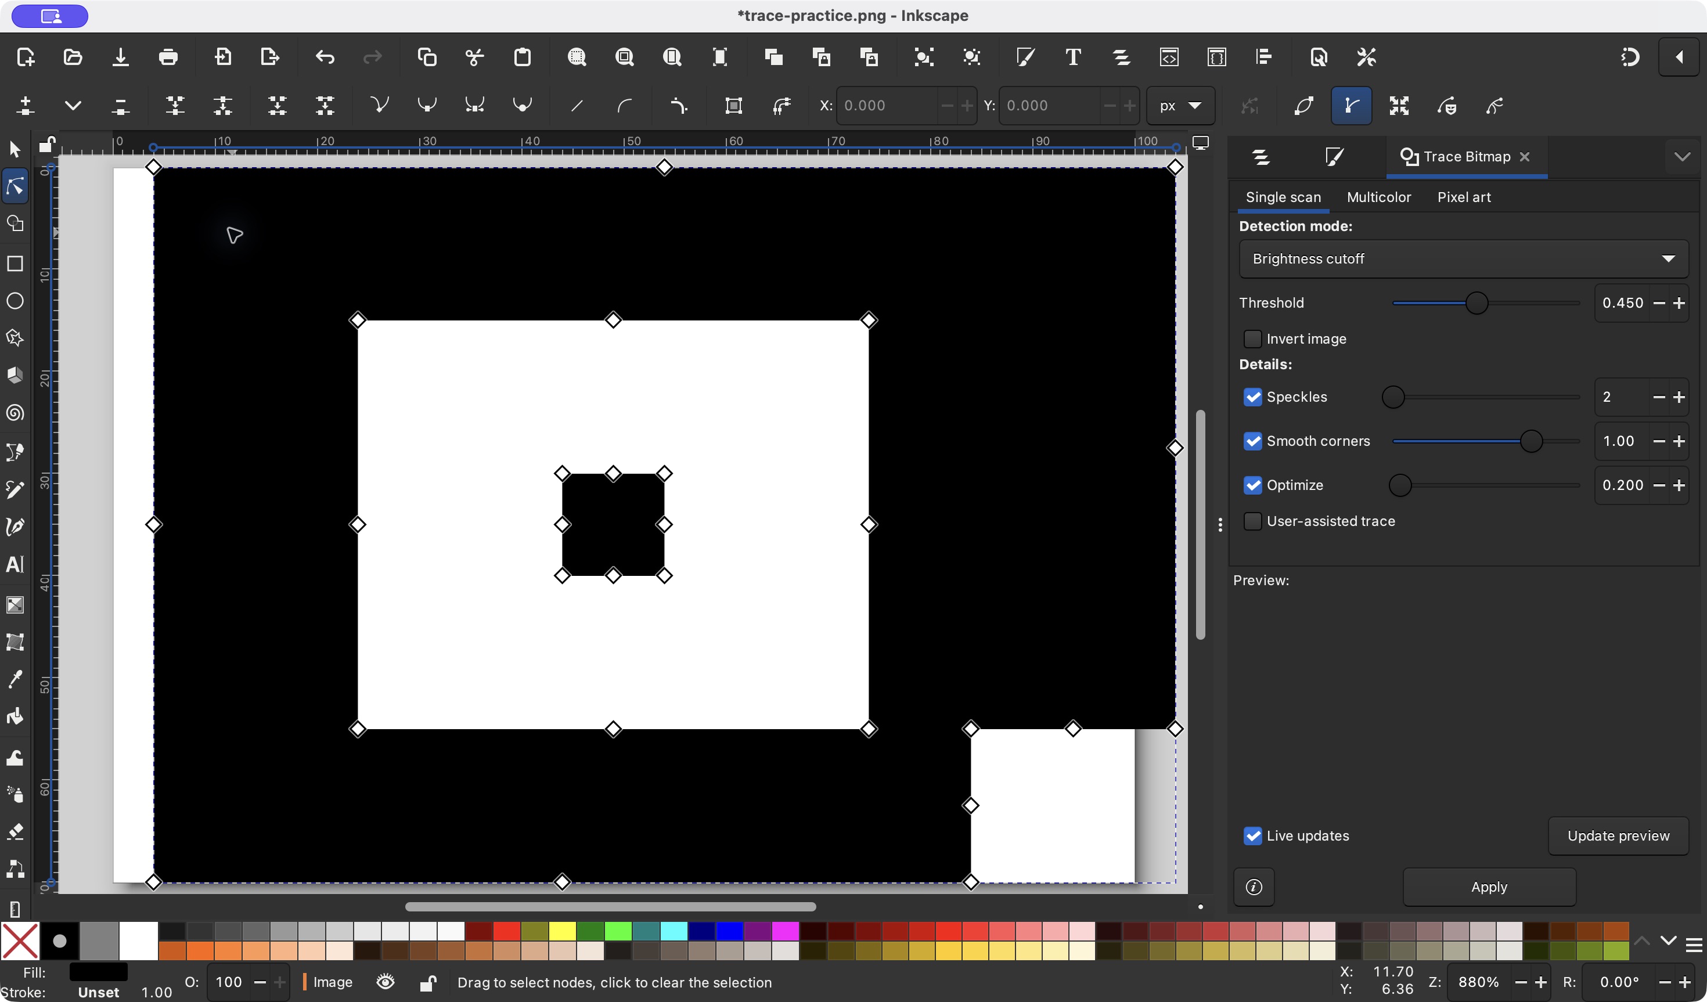Click the Undo arrow icon
This screenshot has width=1707, height=1002.
[x=325, y=57]
